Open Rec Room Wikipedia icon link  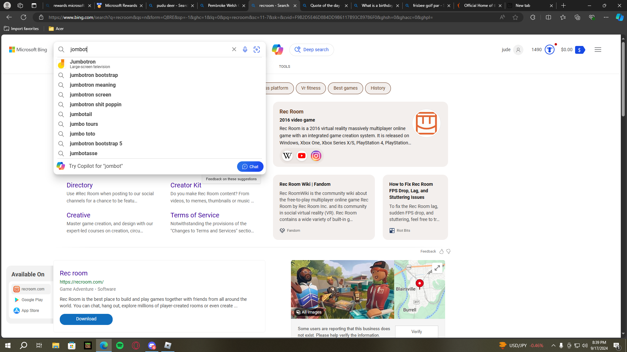[287, 156]
